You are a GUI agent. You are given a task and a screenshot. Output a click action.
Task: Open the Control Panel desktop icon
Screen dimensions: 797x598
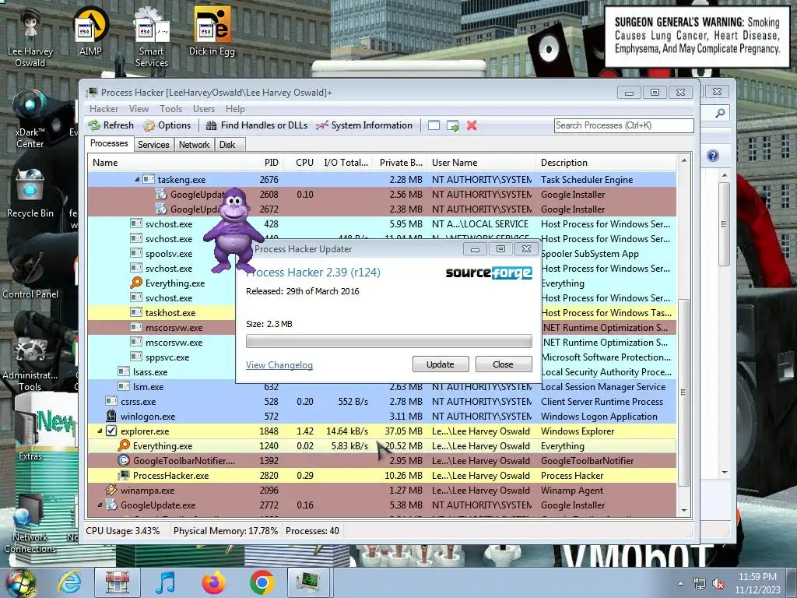pyautogui.click(x=30, y=275)
